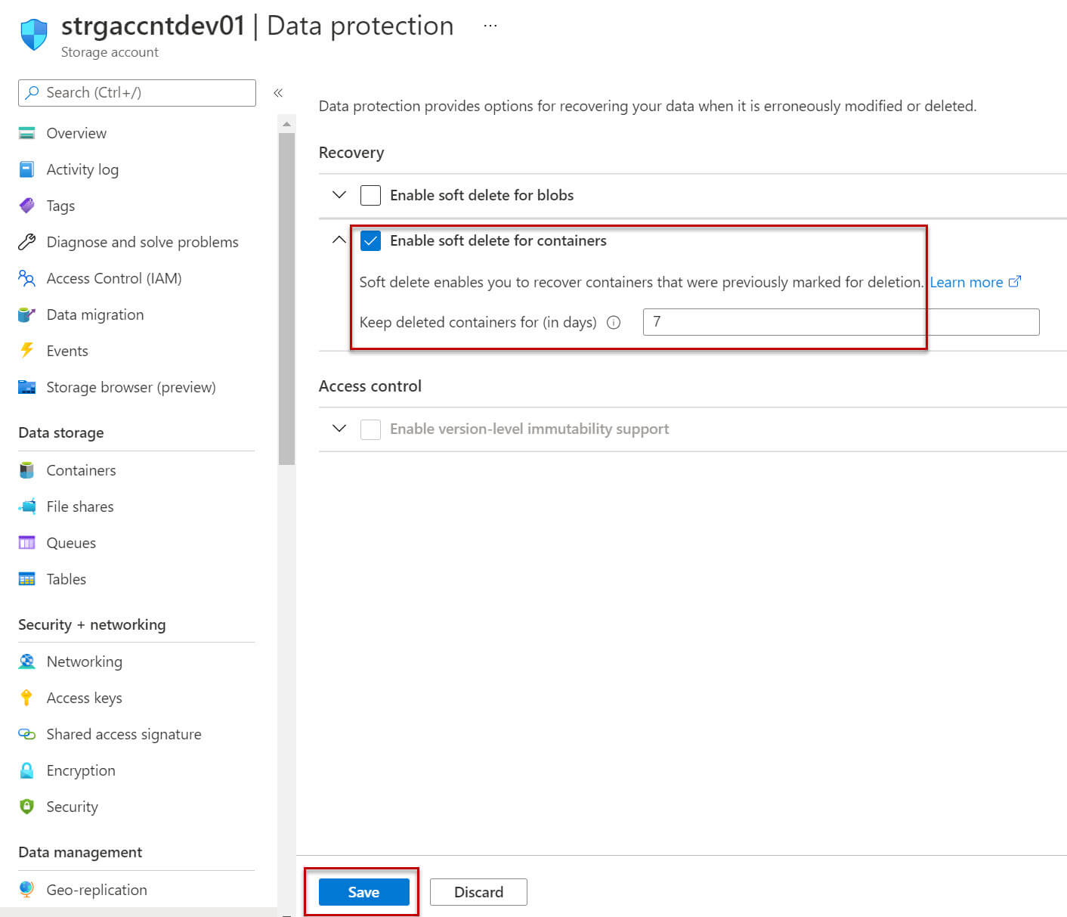Click the Save button
The image size is (1067, 917).
click(x=363, y=892)
